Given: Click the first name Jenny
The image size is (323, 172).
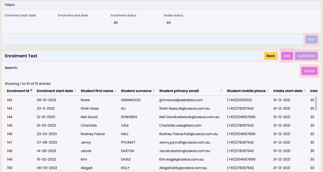Looking at the screenshot, I should pyautogui.click(x=86, y=142).
